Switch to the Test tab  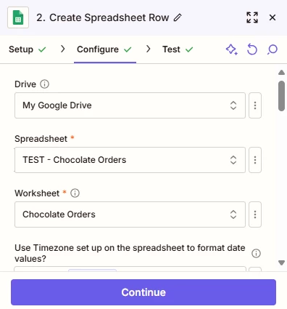click(178, 49)
